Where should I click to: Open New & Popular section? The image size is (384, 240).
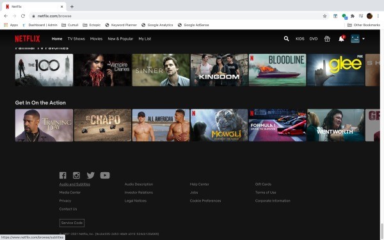point(120,38)
